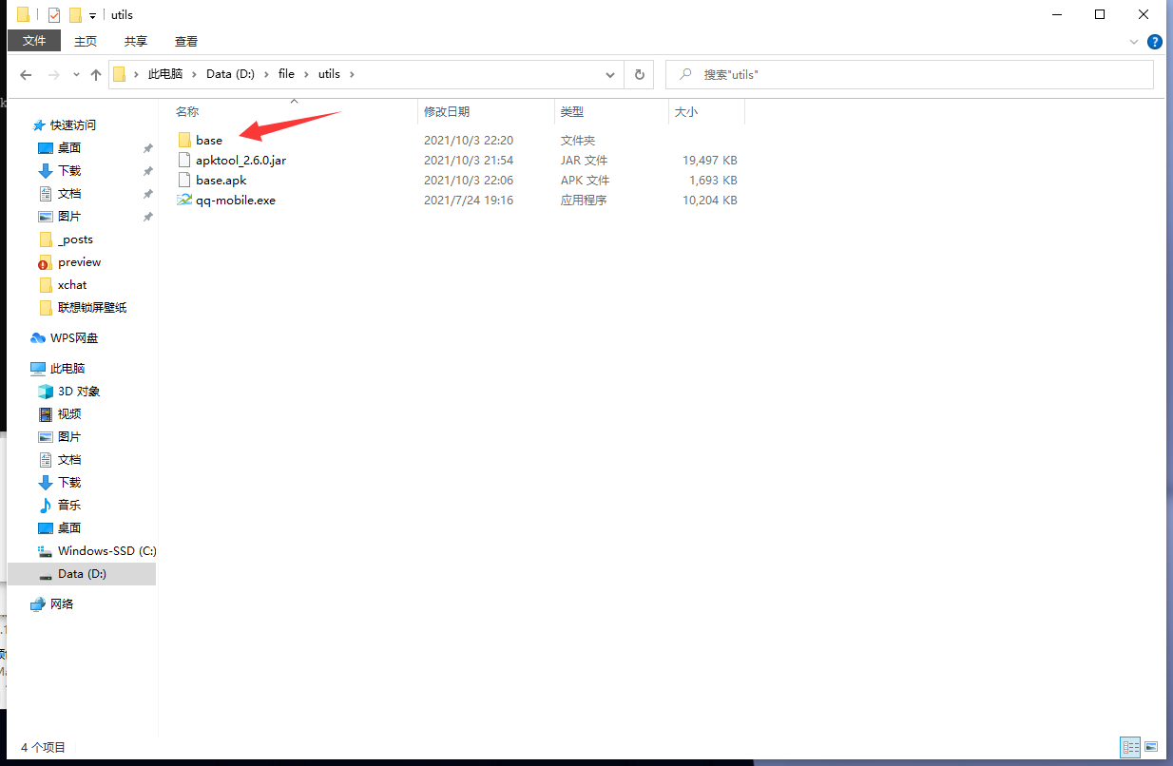This screenshot has width=1173, height=766.
Task: Click the Properties icon in title bar
Action: point(54,15)
